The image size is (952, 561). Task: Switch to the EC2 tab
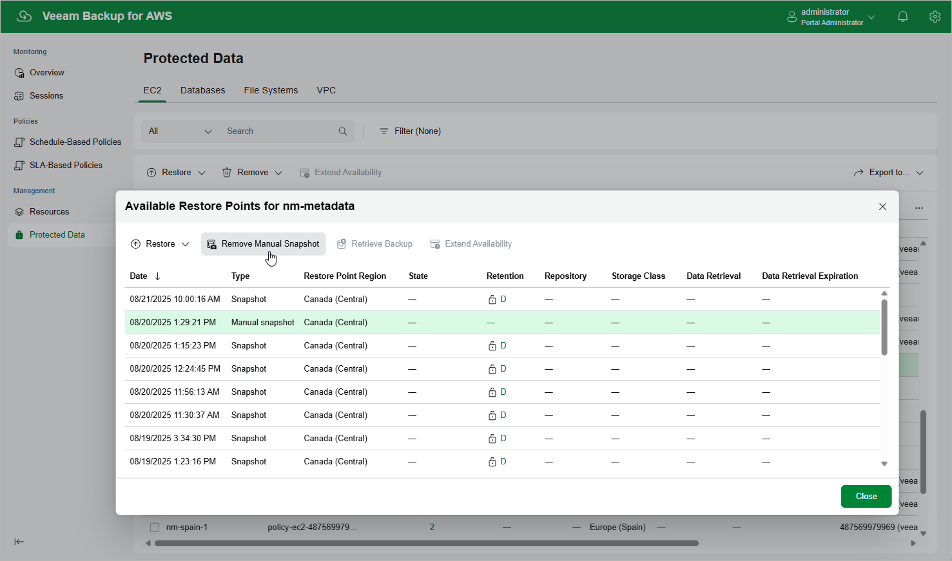click(153, 90)
